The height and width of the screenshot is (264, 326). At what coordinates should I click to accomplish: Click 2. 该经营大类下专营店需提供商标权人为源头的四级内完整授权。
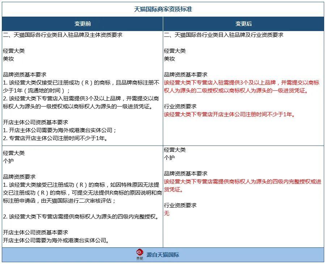(81, 217)
